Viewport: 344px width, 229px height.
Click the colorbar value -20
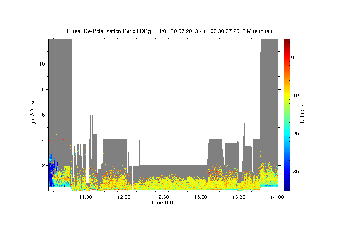coord(295,134)
